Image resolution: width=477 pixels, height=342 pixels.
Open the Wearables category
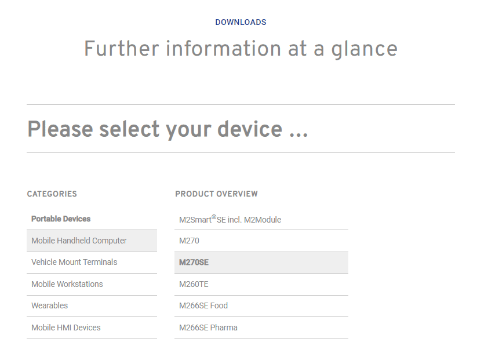pyautogui.click(x=92, y=306)
